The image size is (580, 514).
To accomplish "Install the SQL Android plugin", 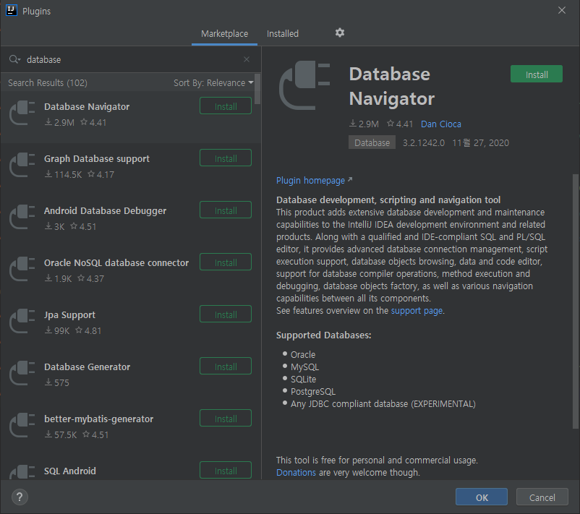I will (226, 471).
